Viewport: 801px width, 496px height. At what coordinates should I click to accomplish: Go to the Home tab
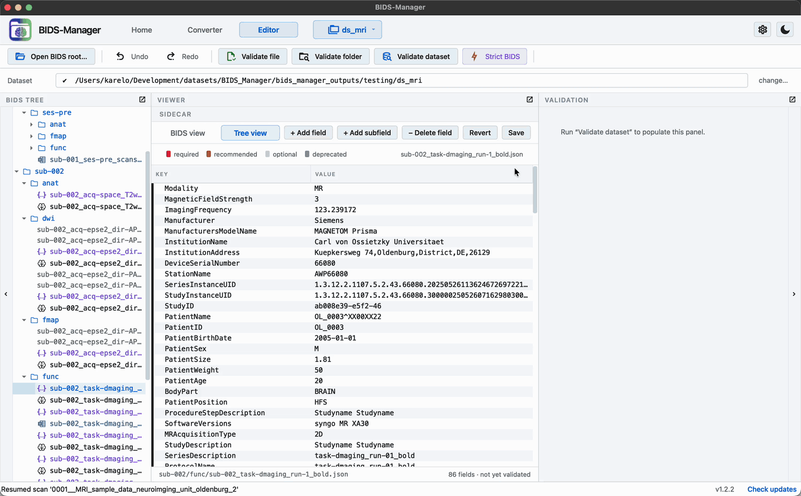142,30
